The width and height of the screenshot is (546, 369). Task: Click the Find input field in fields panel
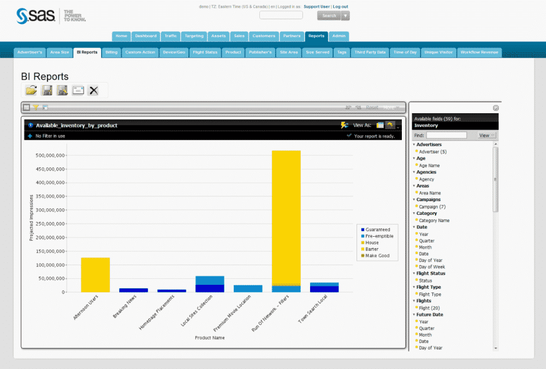click(446, 135)
